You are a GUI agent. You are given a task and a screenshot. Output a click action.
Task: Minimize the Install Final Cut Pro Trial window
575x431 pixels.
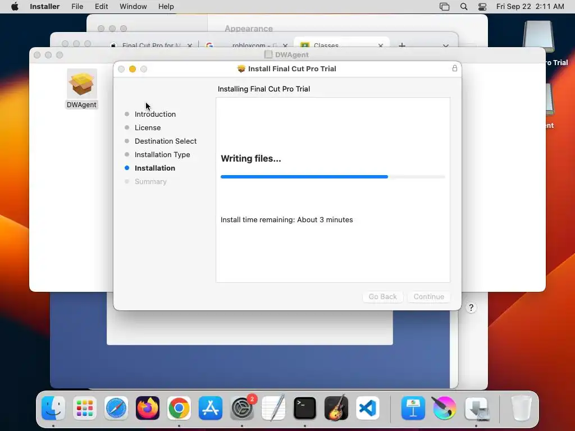[133, 69]
